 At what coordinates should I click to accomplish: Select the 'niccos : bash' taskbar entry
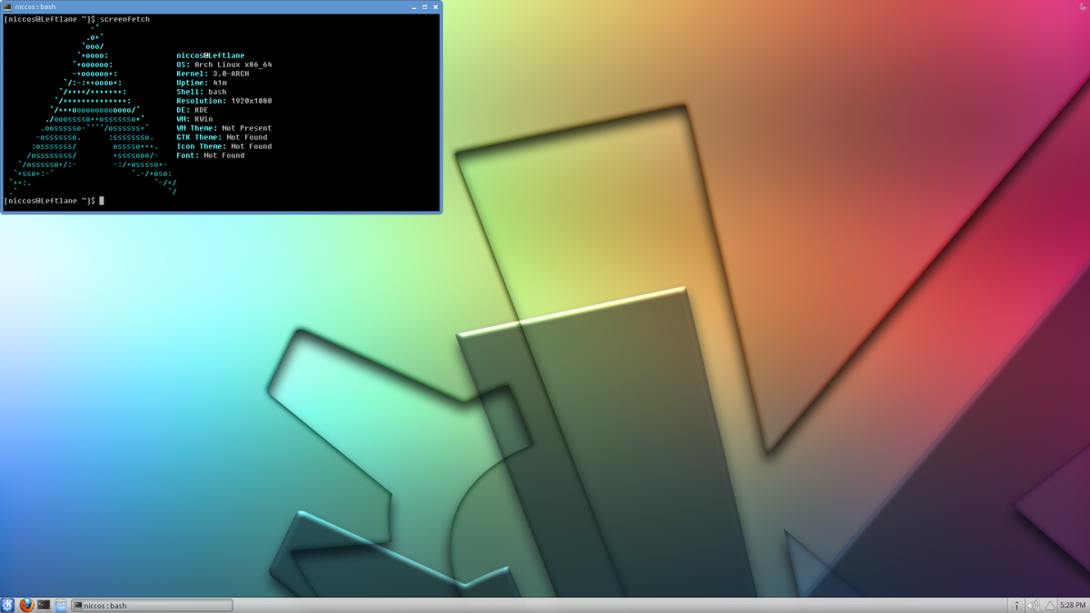(x=152, y=605)
